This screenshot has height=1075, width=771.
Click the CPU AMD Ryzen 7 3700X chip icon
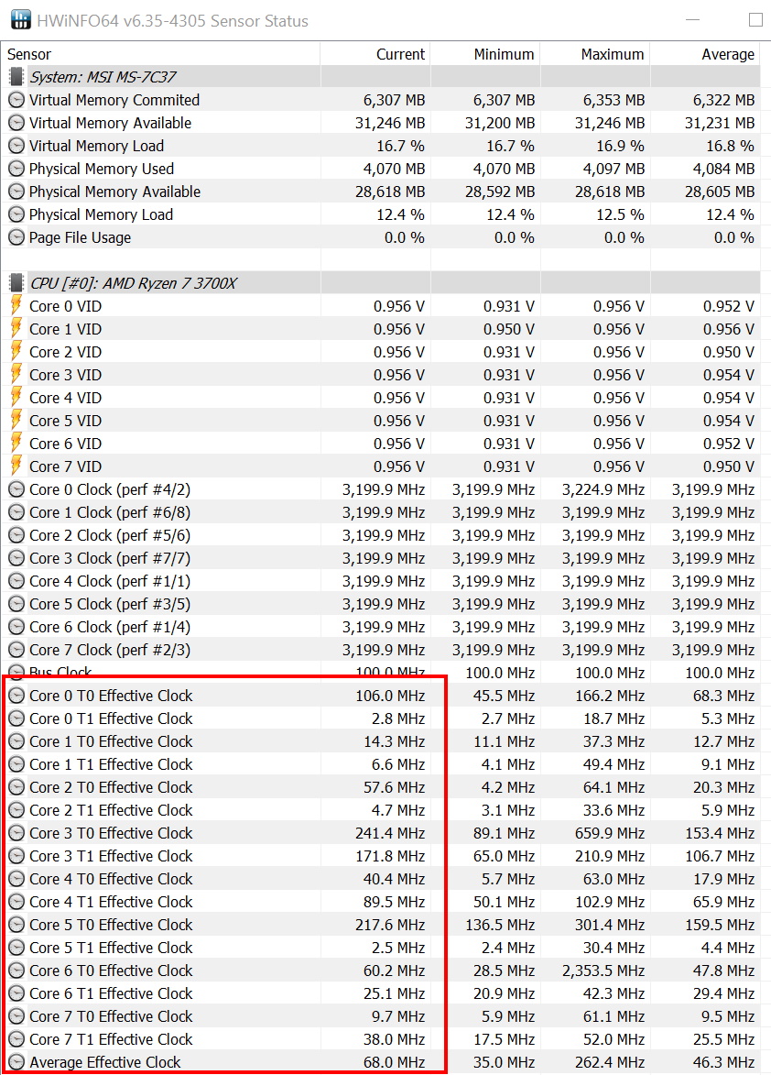(x=16, y=282)
